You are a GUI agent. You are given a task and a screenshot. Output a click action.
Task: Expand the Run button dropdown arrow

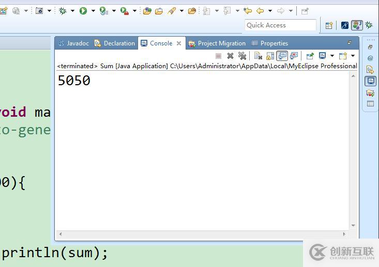(93, 11)
